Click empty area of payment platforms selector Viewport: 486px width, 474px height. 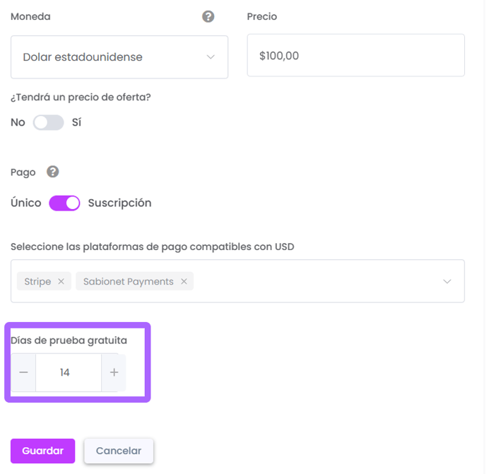click(x=316, y=281)
